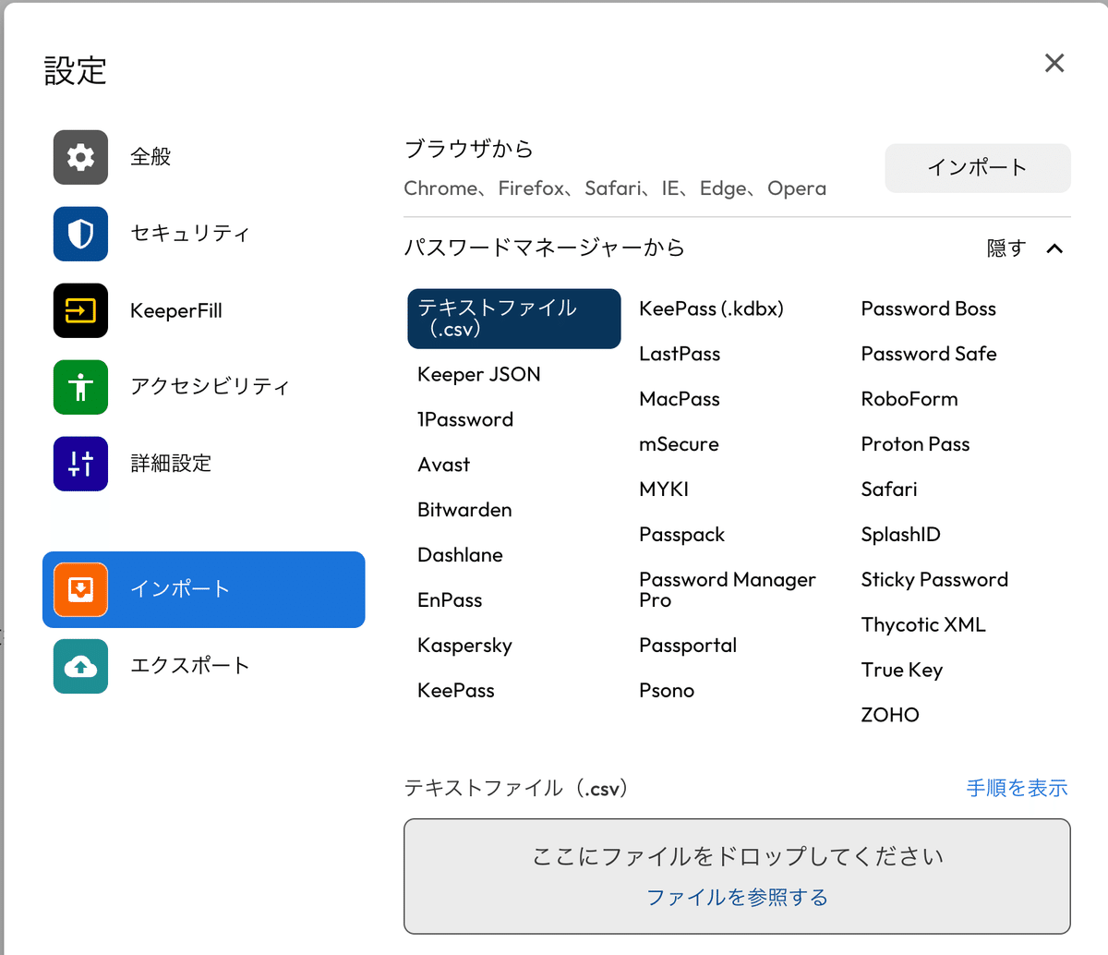Pick Dashlane as import source
Viewport: 1108px width, 955px height.
[460, 555]
